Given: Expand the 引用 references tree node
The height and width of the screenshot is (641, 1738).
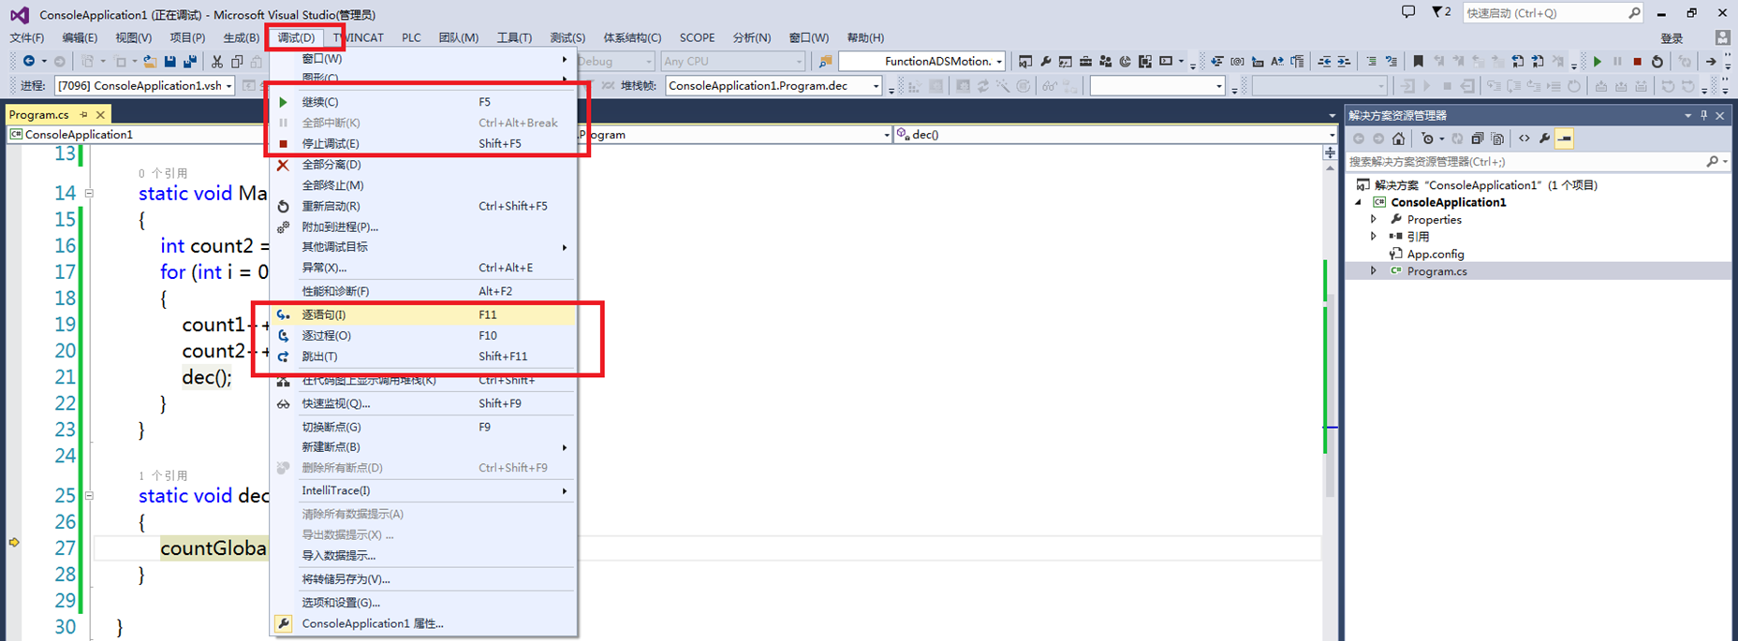Looking at the screenshot, I should [1374, 237].
